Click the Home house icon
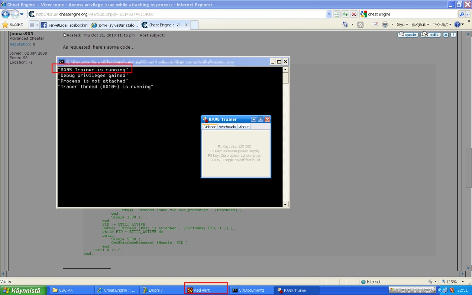Viewport: 472px width, 295px height. pos(345,25)
